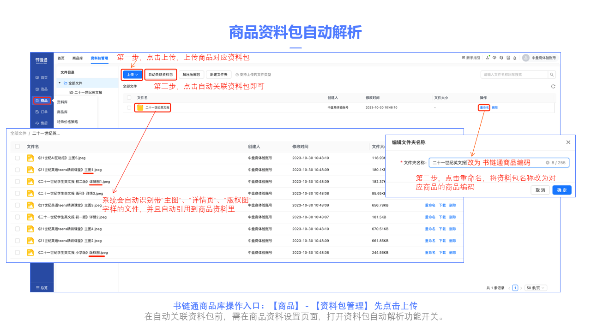The height and width of the screenshot is (332, 591).
Task: Close the 编辑文件夹名称 dialog with X
Action: [x=568, y=142]
